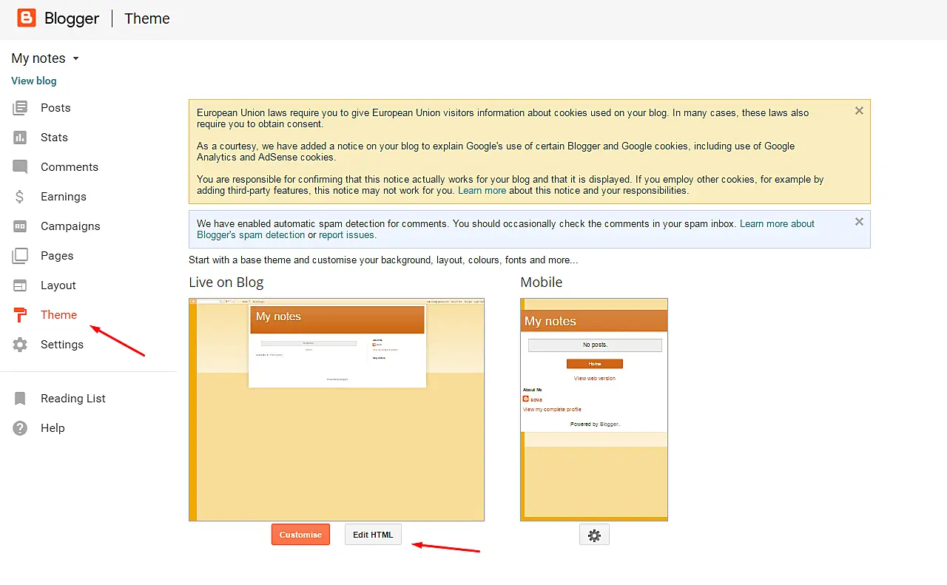Go to Layout in the sidebar
Image resolution: width=947 pixels, height=585 pixels.
(58, 285)
